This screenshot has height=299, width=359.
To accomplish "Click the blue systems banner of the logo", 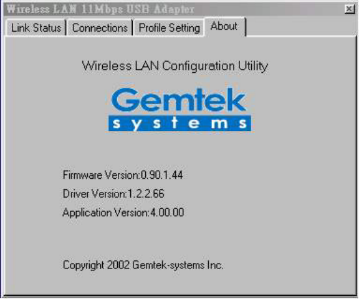I will (x=179, y=123).
